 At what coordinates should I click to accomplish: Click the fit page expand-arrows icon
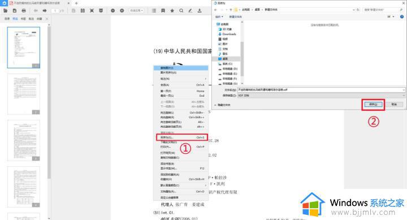click(92, 11)
